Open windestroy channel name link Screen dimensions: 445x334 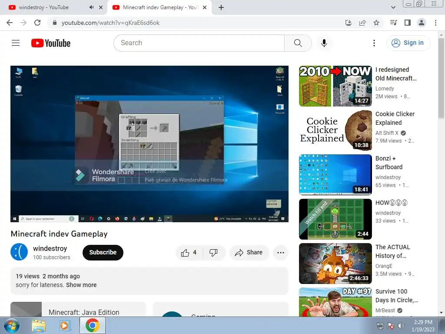point(50,248)
